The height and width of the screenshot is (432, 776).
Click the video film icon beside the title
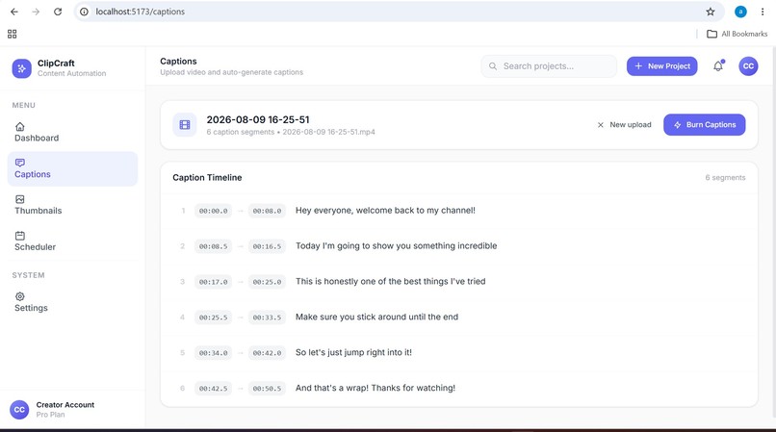coord(185,125)
